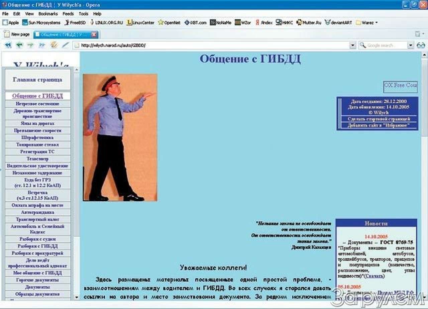Viewport: 428px width, 309px height.
Task: Switch to the New page tab
Action: [18, 34]
